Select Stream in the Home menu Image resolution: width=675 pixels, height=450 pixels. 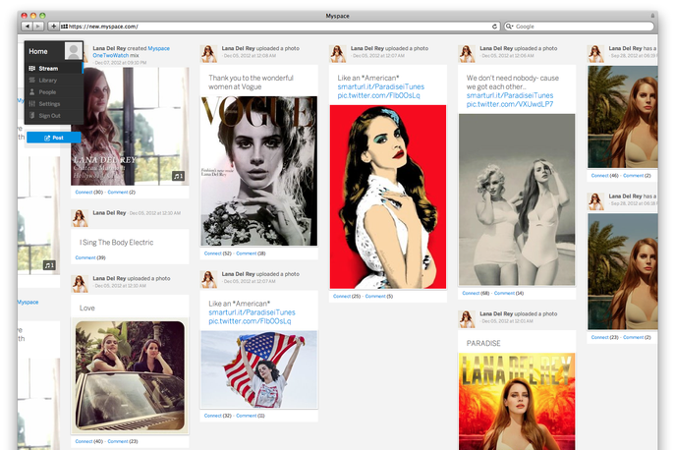point(49,69)
